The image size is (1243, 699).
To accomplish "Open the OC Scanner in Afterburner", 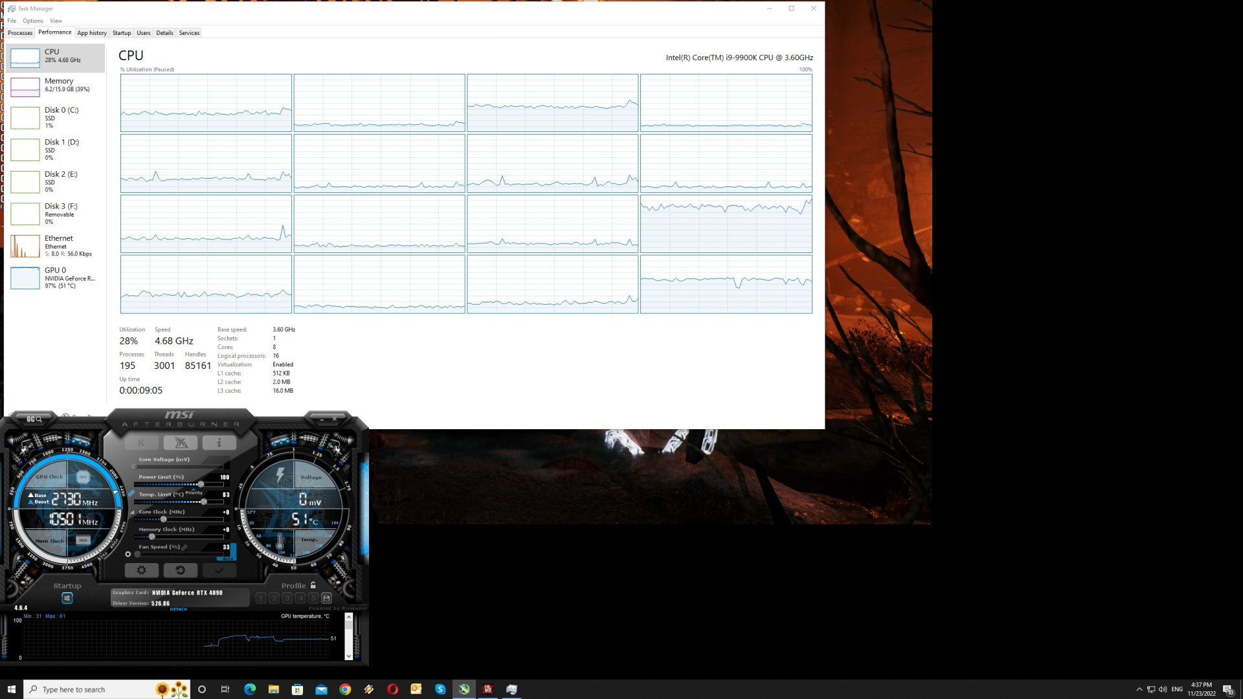I will click(34, 419).
